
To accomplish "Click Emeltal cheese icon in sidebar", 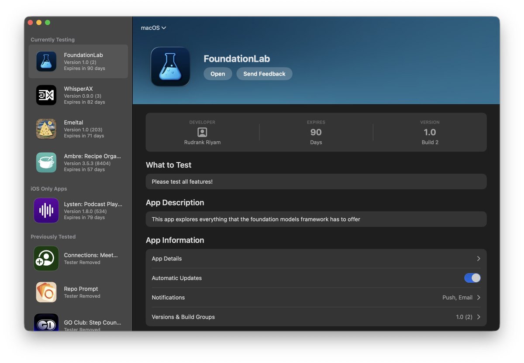I will (46, 129).
